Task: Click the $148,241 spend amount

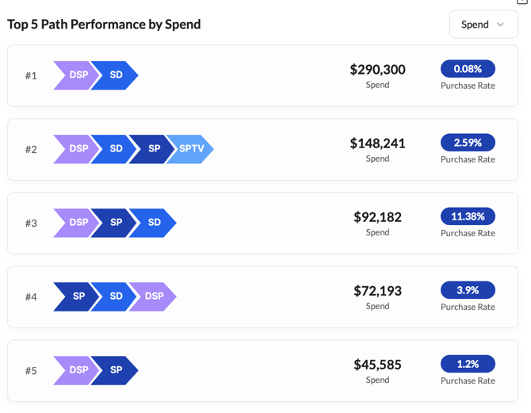Action: point(377,143)
